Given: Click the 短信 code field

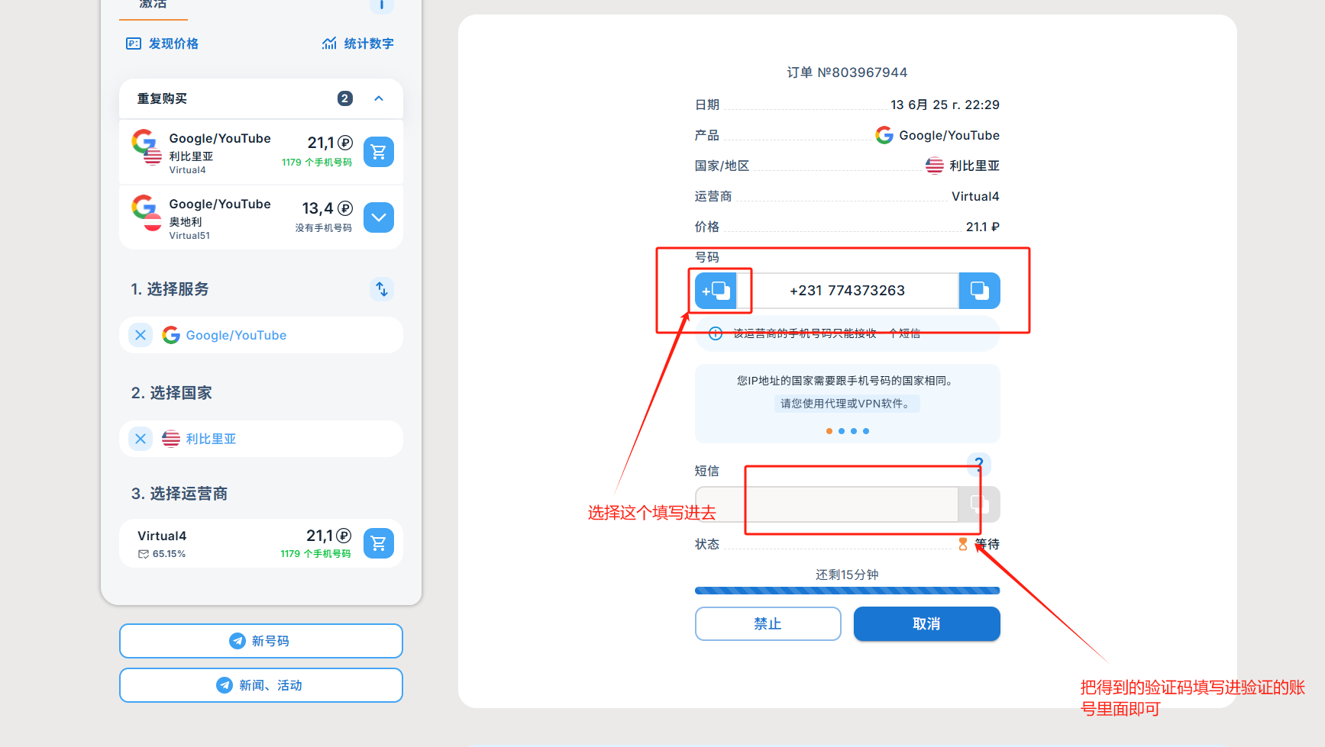Looking at the screenshot, I should click(x=827, y=504).
